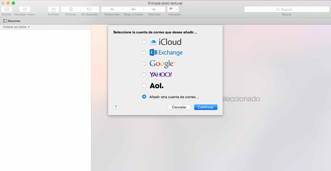Click the Resp. a todos icon

(x=133, y=9)
